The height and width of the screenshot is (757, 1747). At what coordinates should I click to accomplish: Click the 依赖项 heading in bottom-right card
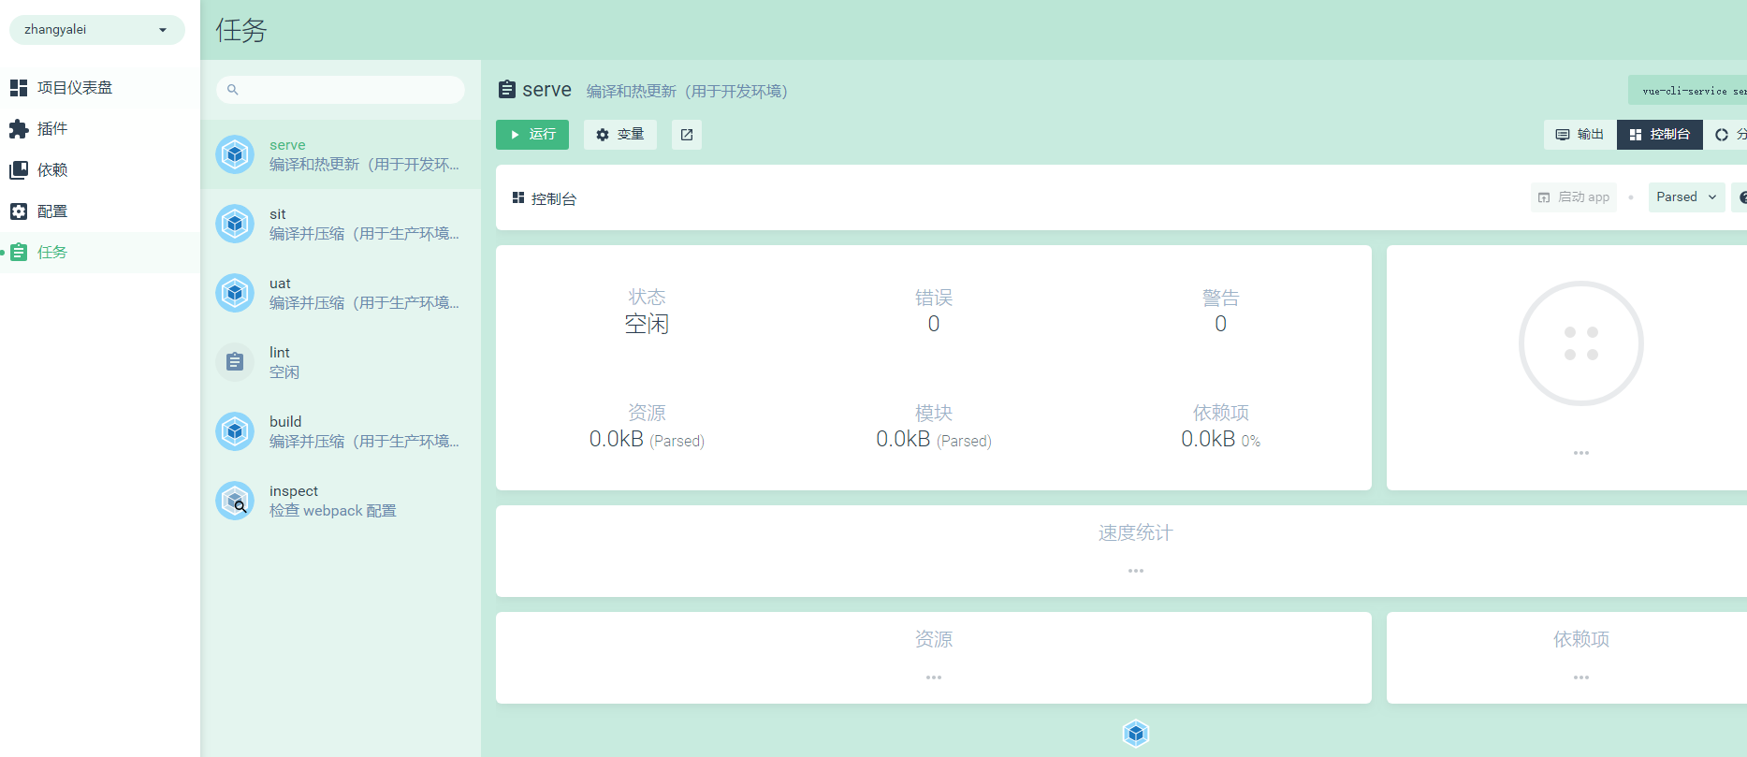pyautogui.click(x=1581, y=640)
